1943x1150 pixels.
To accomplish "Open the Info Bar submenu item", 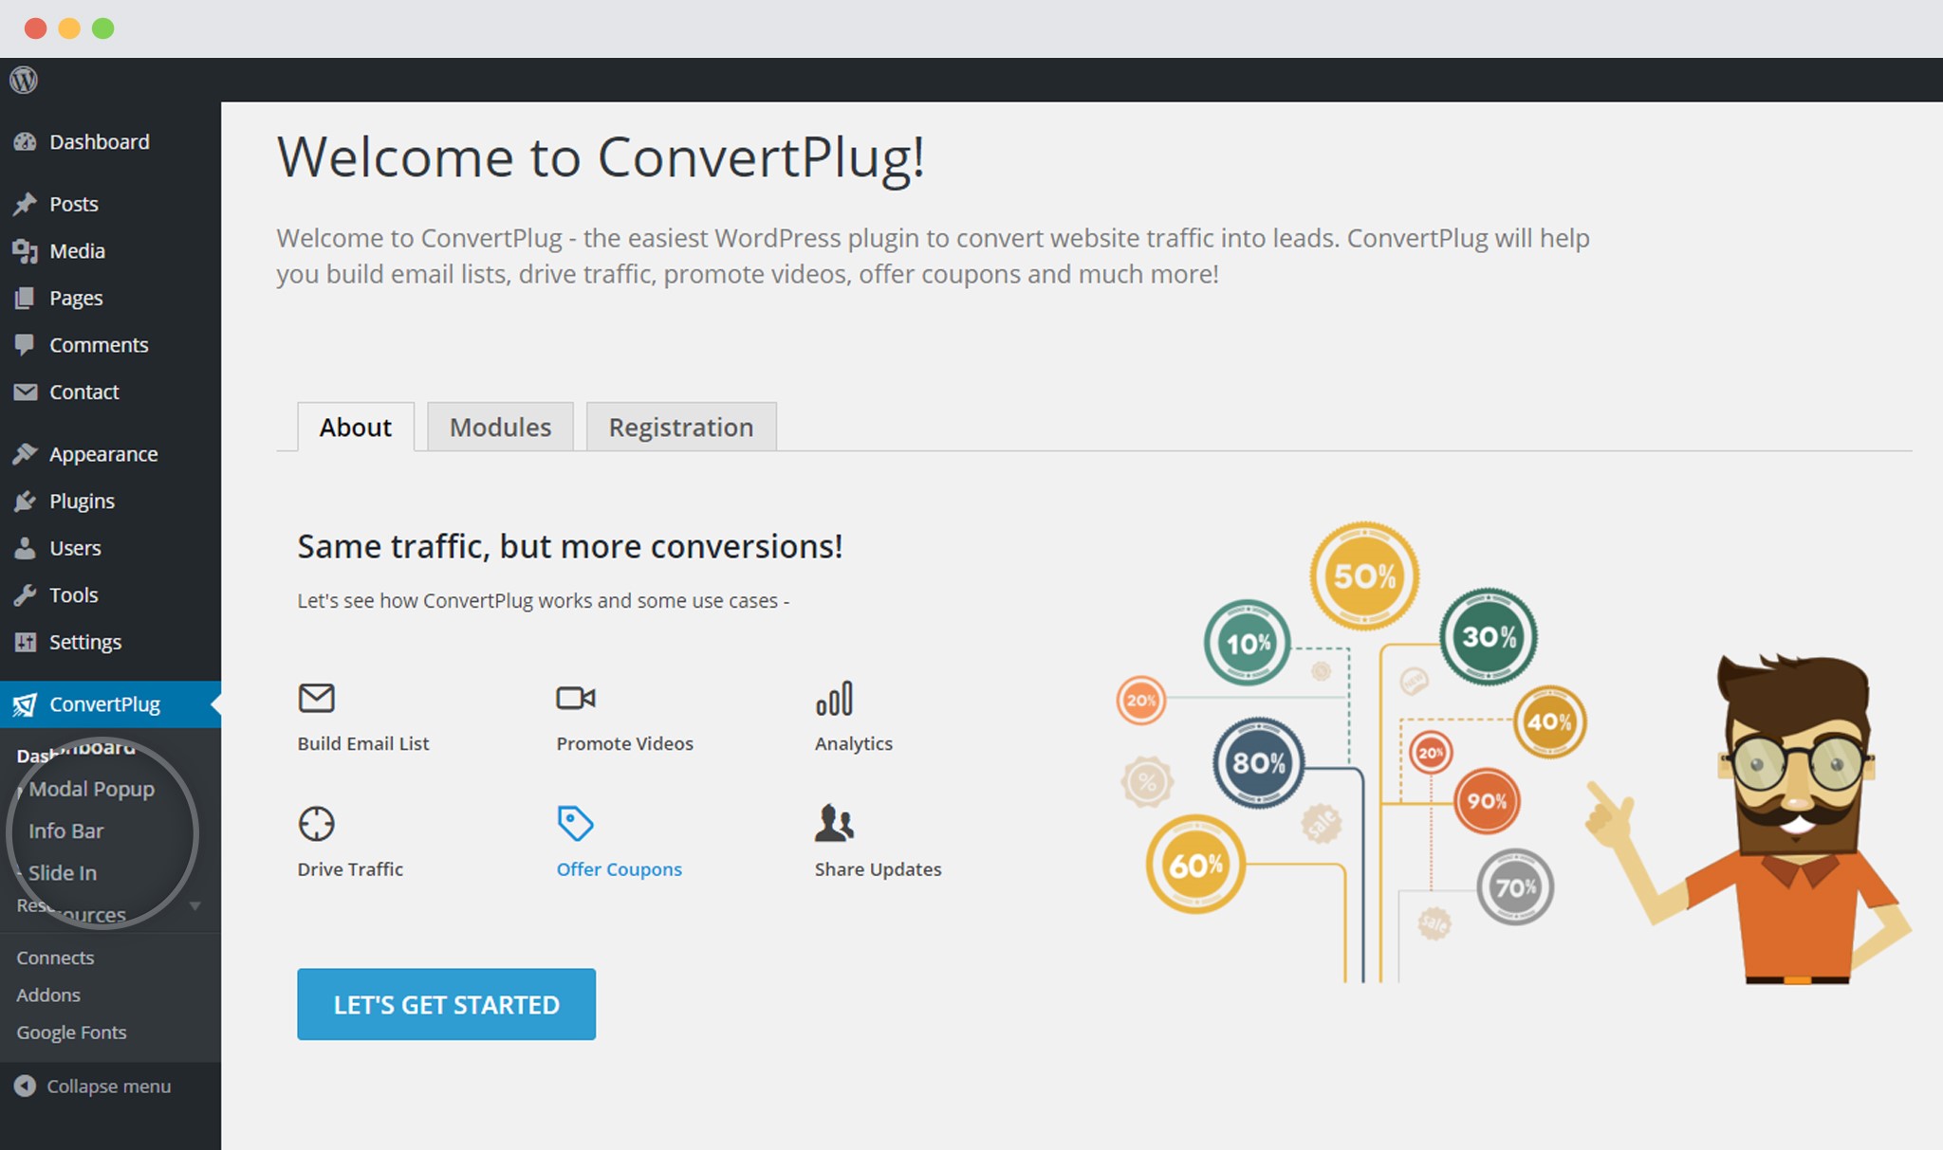I will click(x=65, y=831).
